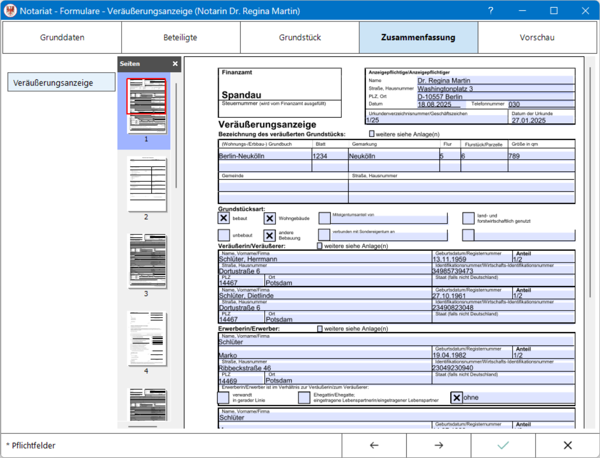
Task: Click the street field 'Ribbeckstraße 46'
Action: [x=325, y=367]
